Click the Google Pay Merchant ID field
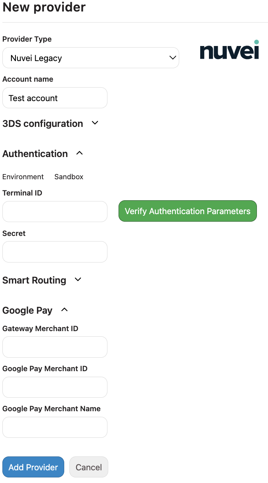 click(55, 387)
